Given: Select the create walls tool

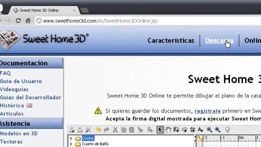Looking at the screenshot, I should click(176, 130).
